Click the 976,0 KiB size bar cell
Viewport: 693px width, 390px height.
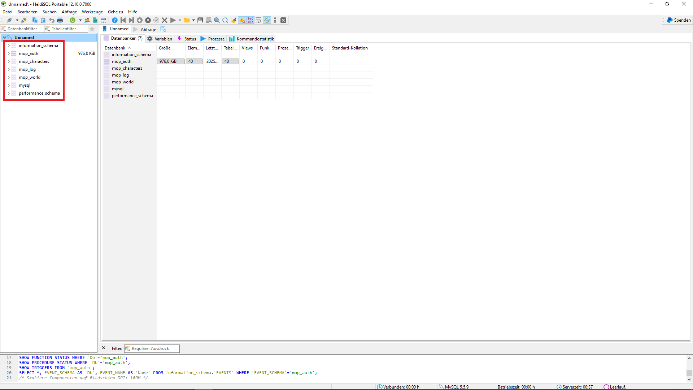pos(171,61)
